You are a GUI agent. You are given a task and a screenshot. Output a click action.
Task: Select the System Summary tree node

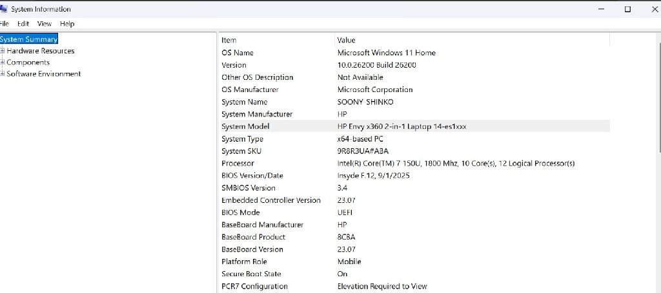coord(29,39)
